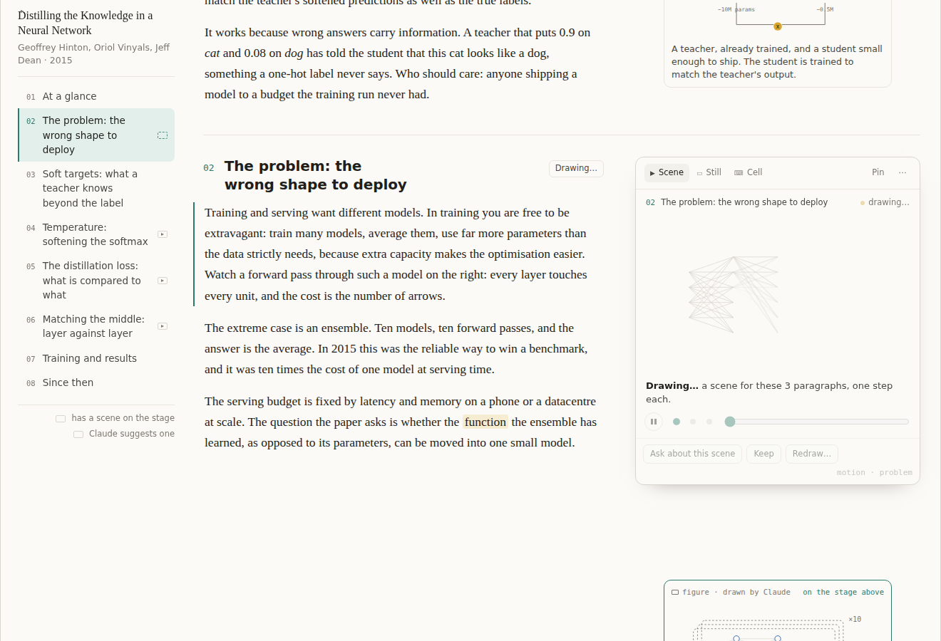The width and height of the screenshot is (941, 641).
Task: Click the scene progress slider handle
Action: 730,422
